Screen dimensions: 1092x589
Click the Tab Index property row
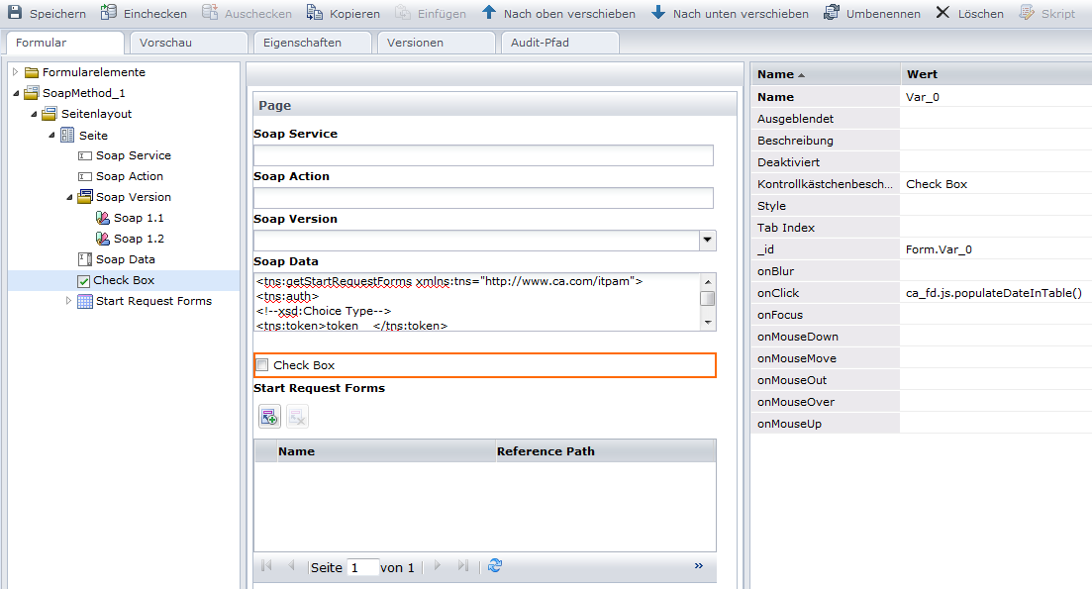922,228
